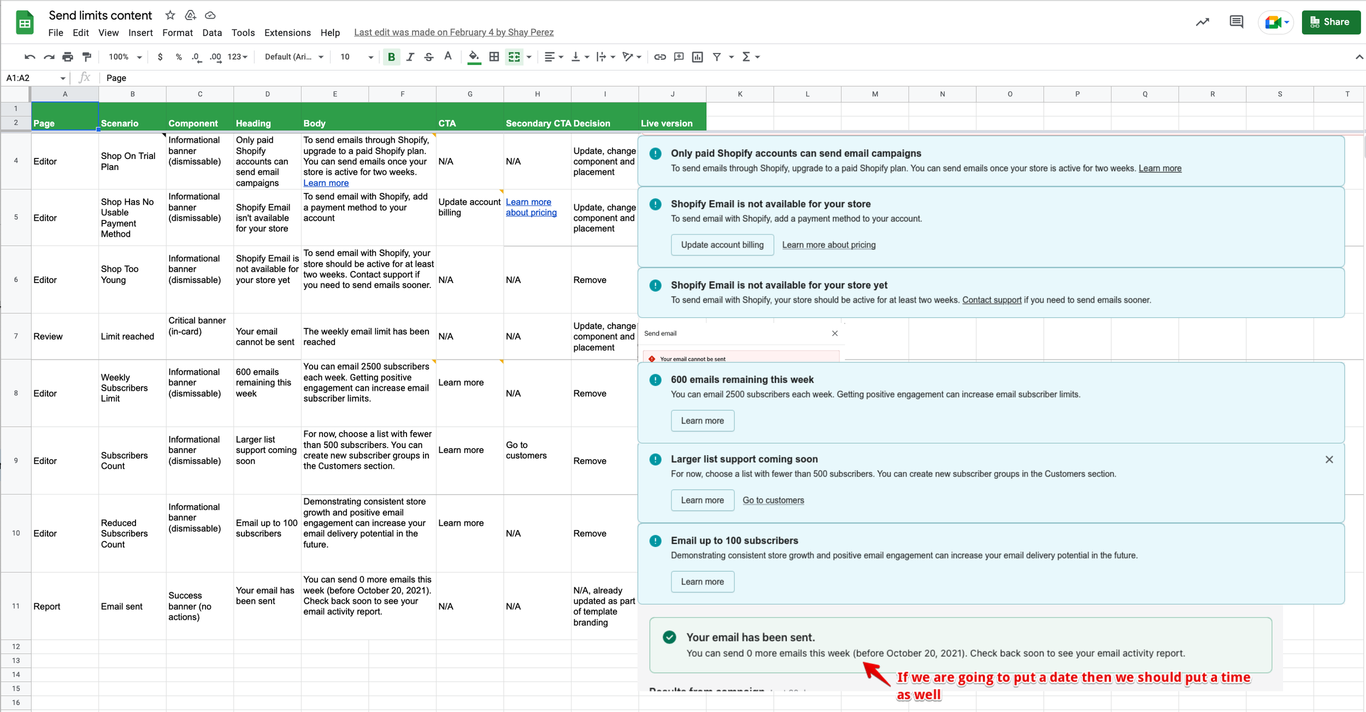This screenshot has width=1366, height=712.
Task: Open the Google Sheets home icon
Action: point(25,22)
